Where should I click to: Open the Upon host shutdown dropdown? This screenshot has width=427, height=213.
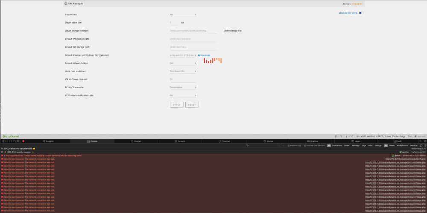tap(183, 71)
